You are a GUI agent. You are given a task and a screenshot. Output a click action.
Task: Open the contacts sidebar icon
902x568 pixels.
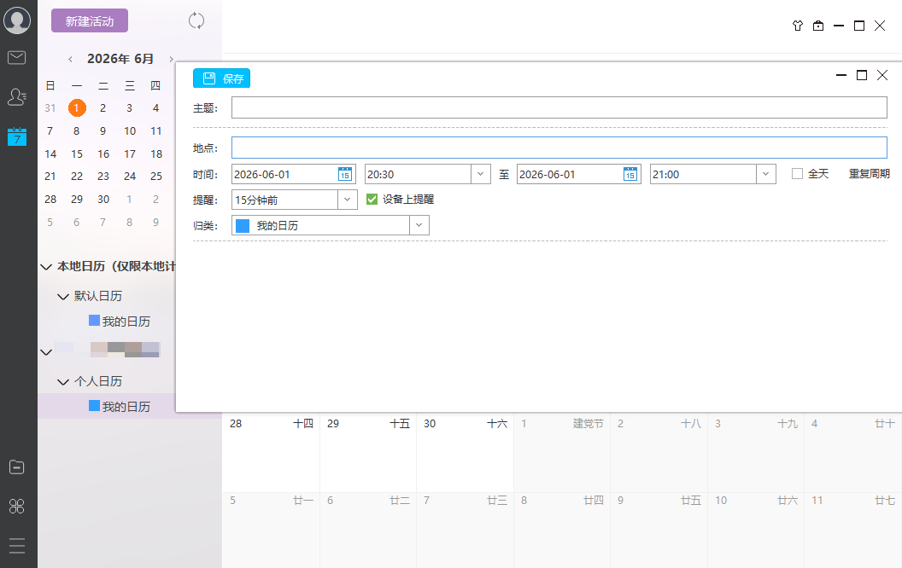click(x=17, y=96)
